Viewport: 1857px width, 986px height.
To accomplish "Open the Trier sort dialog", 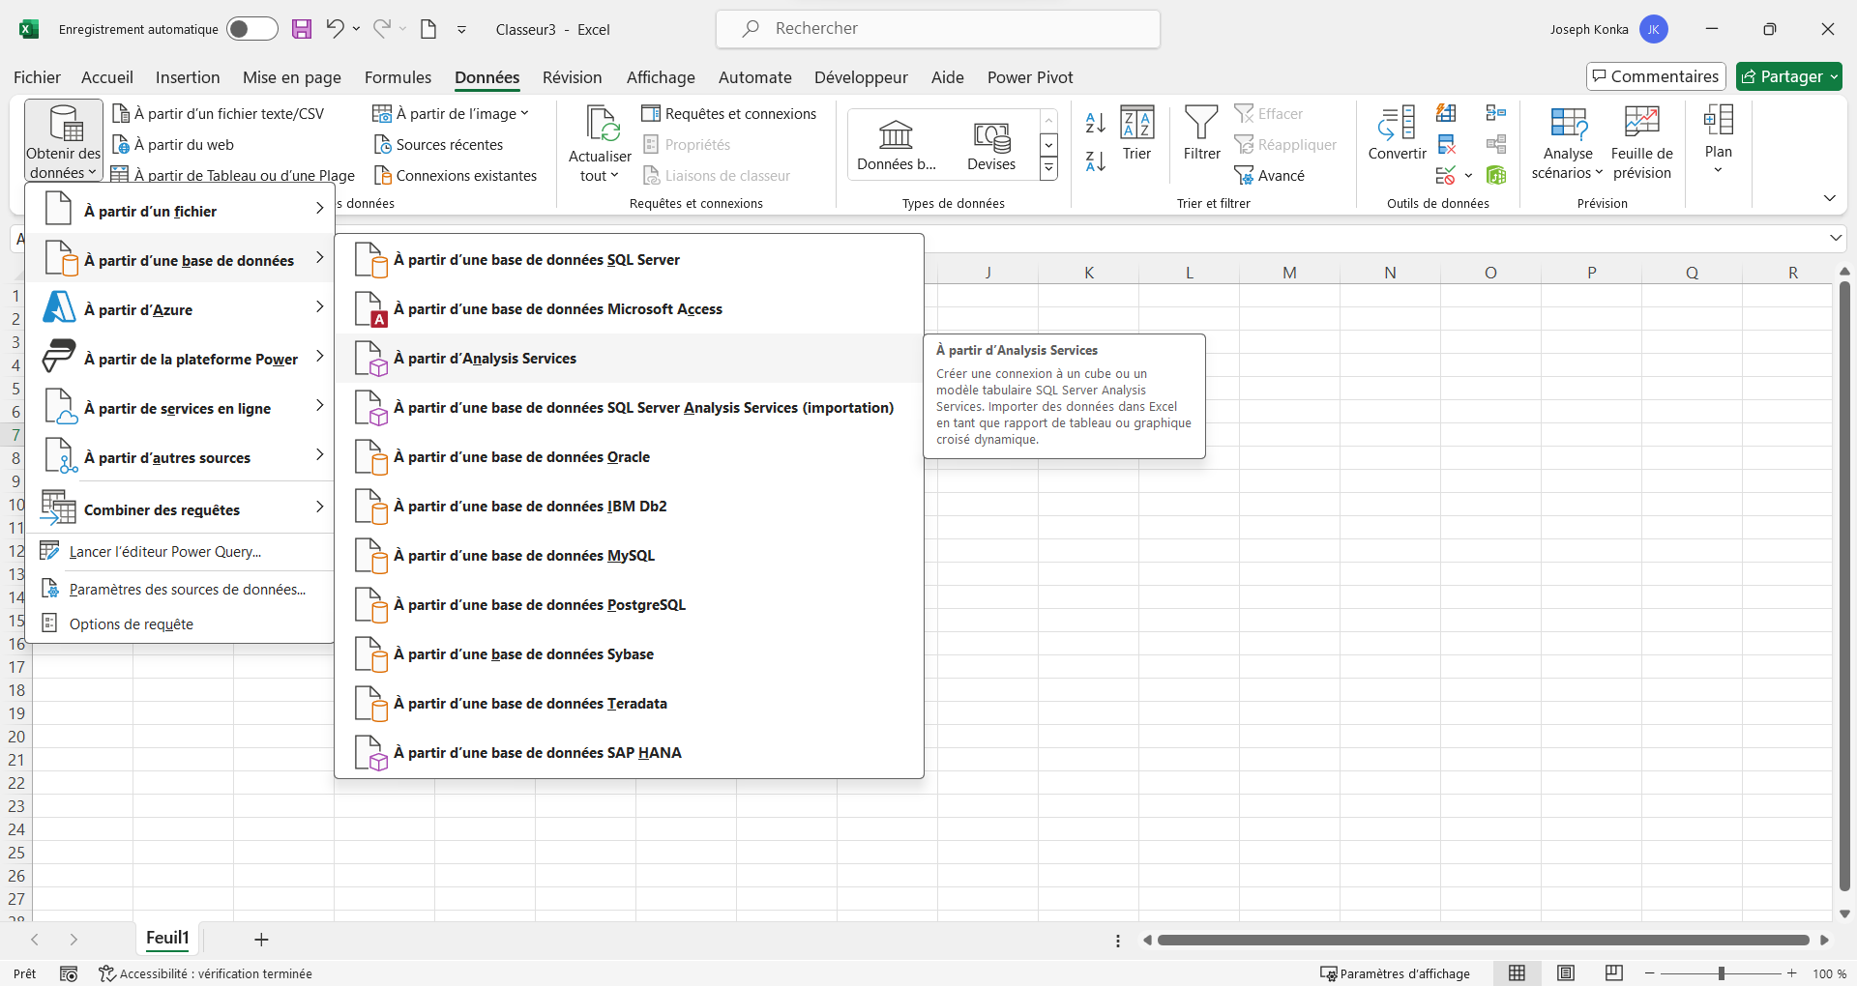I will click(1136, 133).
